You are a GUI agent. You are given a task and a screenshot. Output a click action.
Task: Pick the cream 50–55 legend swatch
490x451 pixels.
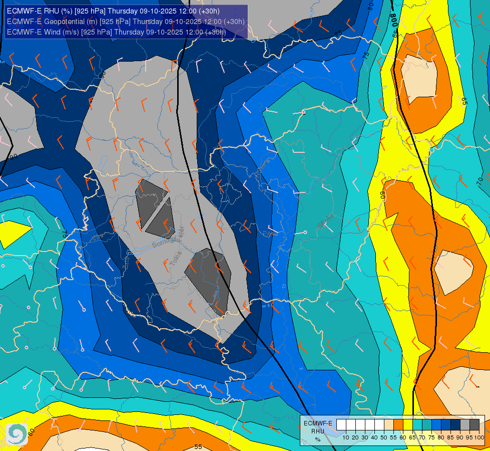[x=389, y=425]
